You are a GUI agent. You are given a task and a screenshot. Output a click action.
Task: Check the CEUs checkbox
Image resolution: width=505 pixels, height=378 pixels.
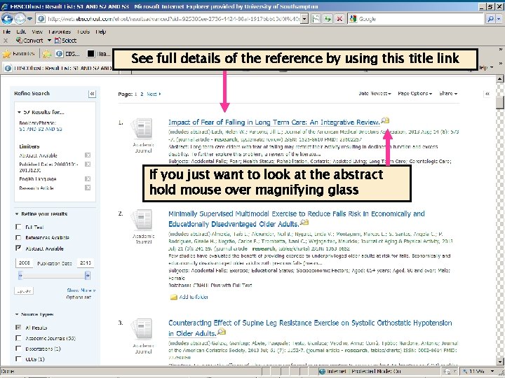[x=18, y=359]
